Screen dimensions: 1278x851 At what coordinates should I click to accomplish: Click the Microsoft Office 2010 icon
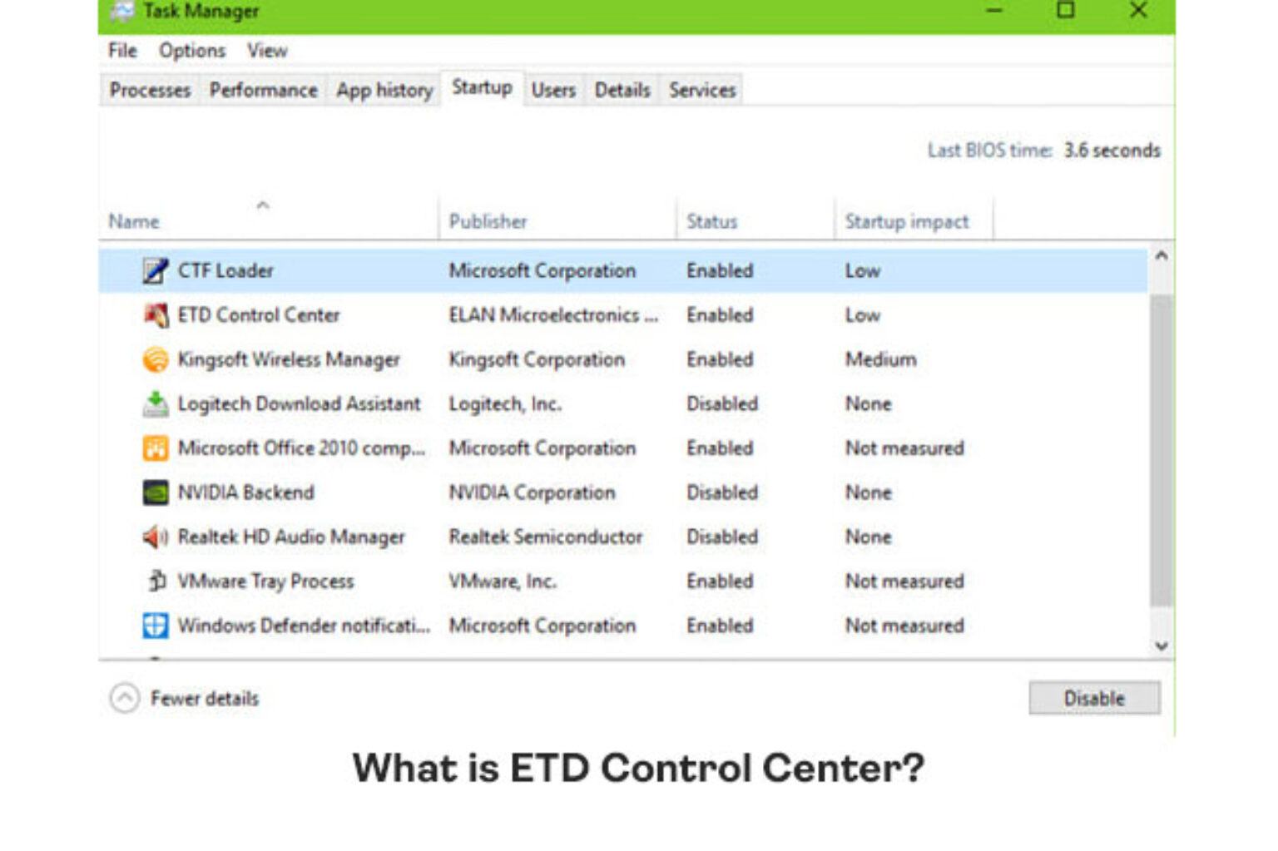[x=155, y=448]
